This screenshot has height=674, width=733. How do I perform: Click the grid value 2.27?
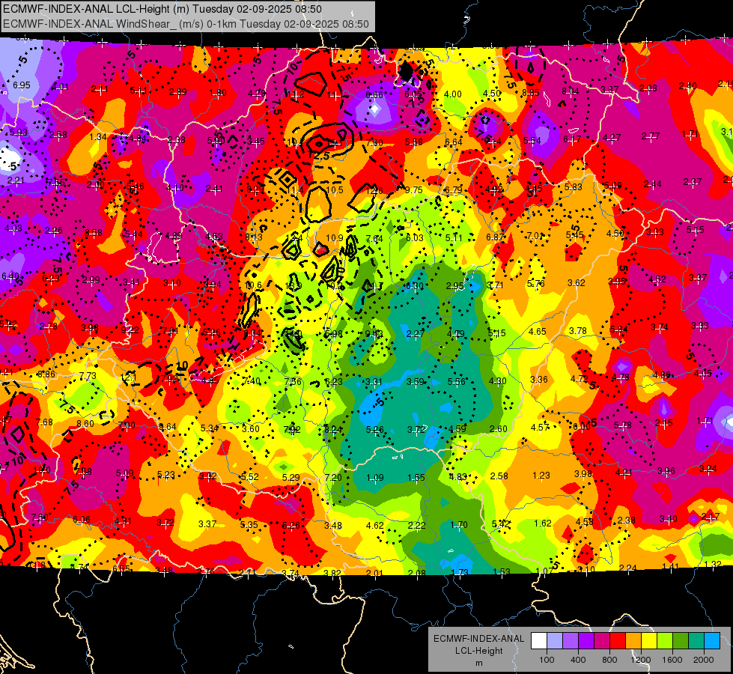tap(415, 334)
